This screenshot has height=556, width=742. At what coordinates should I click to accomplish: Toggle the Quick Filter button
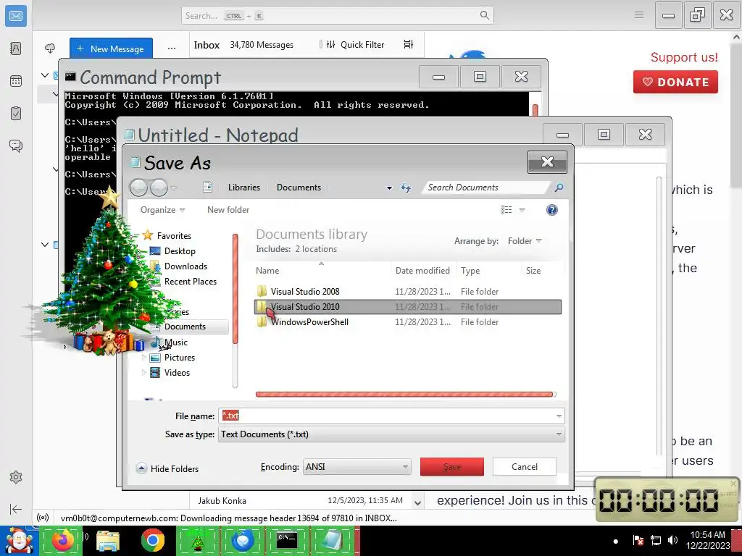[356, 44]
